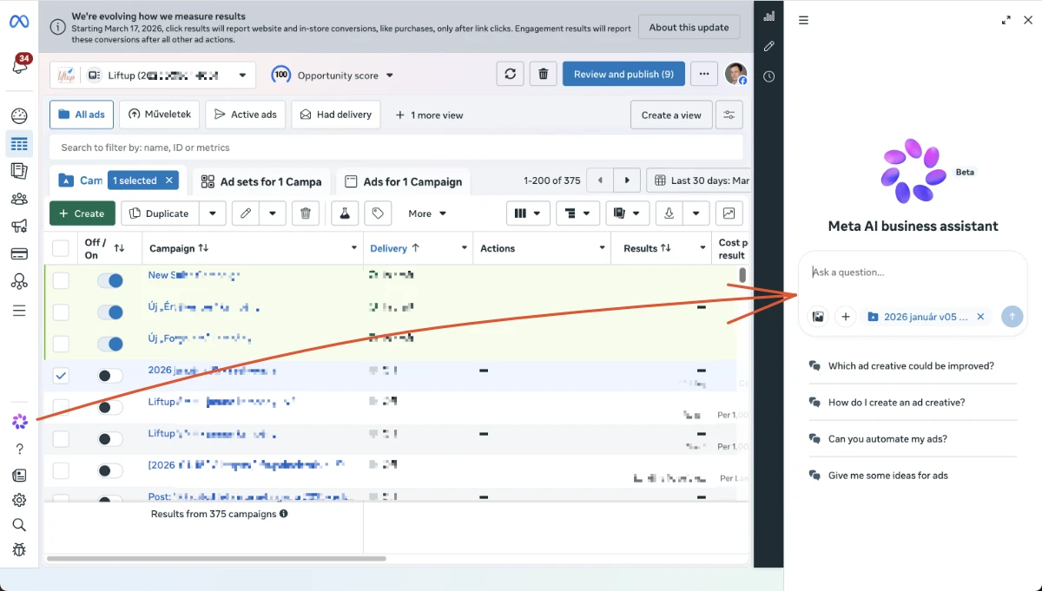Select the Active ads view tab
Viewport: 1042px width, 591px height.
tap(245, 115)
